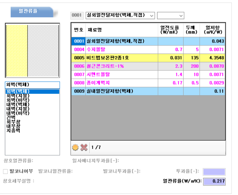Click the 투과율 value field
The height and width of the screenshot is (195, 238).
[214, 172]
